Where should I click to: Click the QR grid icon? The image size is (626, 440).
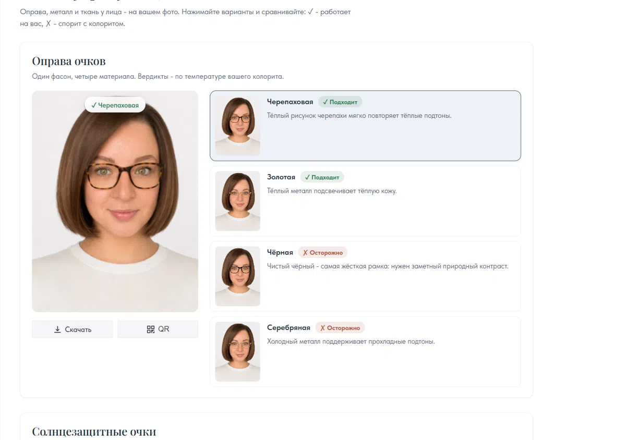(x=151, y=329)
